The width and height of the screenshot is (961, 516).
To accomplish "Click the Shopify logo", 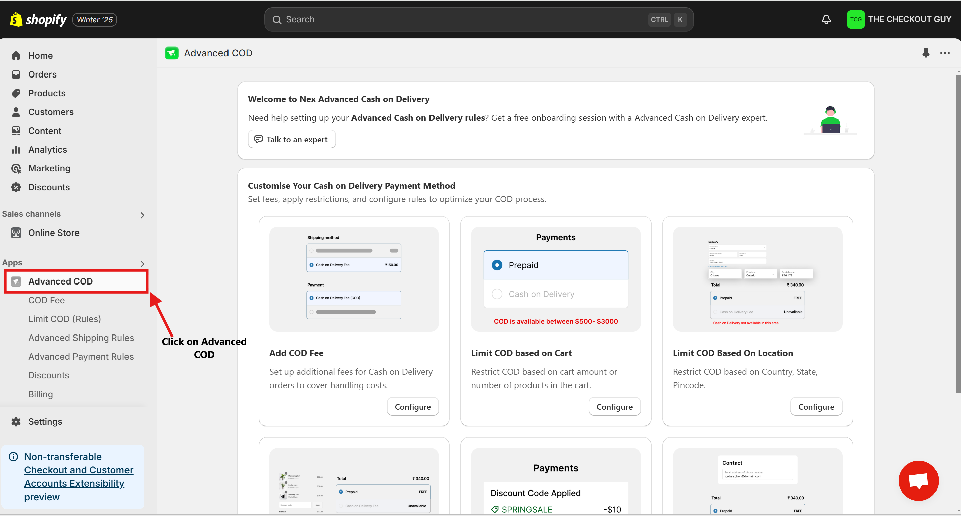I will [39, 19].
